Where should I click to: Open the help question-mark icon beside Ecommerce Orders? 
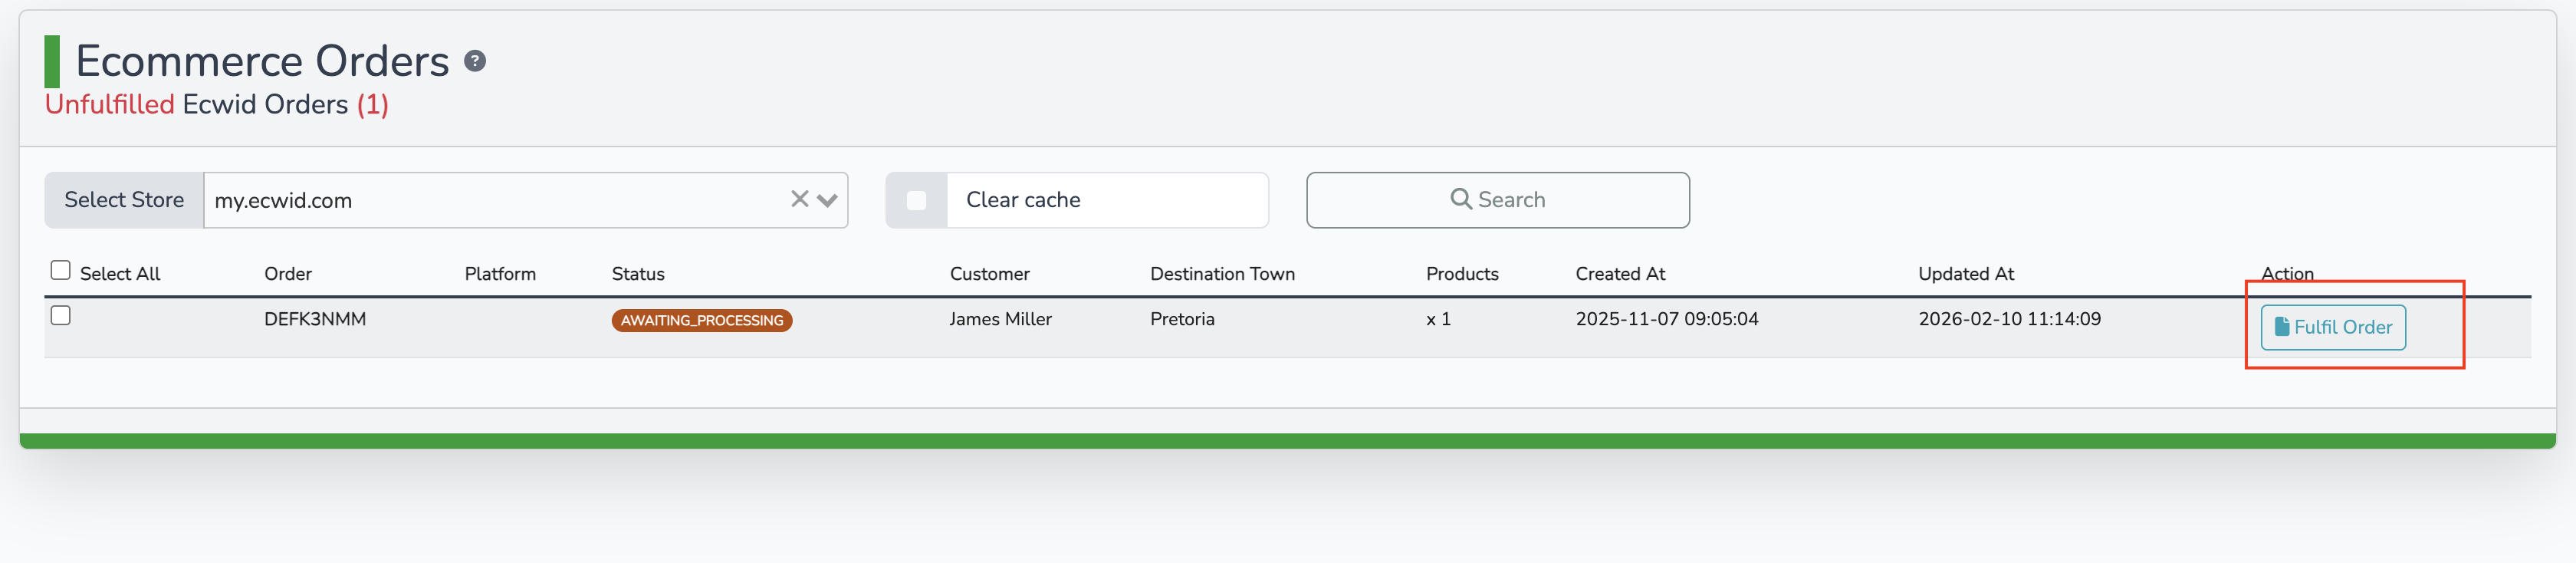475,62
